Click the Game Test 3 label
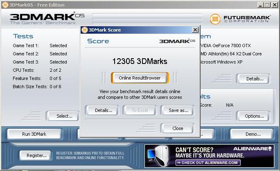280x171 pixels. pyautogui.click(x=26, y=62)
